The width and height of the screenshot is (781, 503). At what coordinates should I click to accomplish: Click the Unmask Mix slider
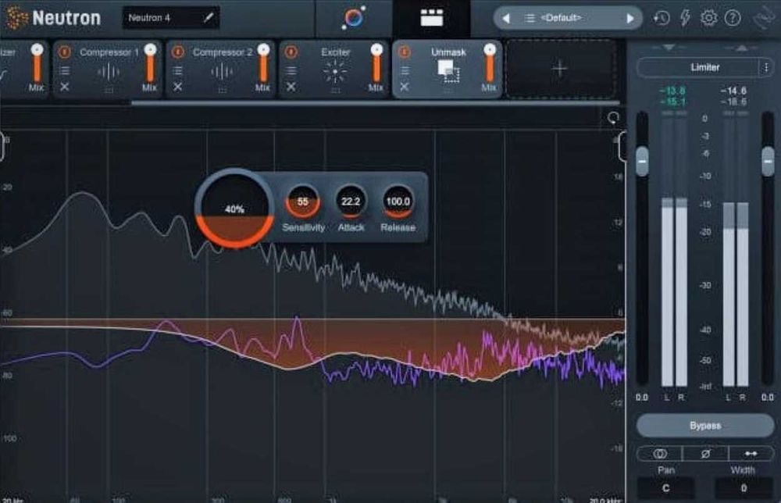point(490,63)
